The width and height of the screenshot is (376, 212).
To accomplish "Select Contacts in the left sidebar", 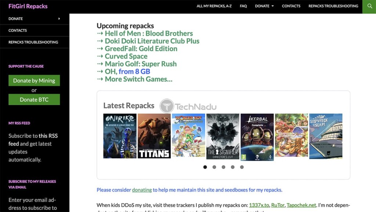I will click(x=18, y=30).
